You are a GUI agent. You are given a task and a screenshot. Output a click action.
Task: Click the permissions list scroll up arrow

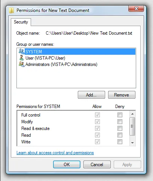coord(132,114)
